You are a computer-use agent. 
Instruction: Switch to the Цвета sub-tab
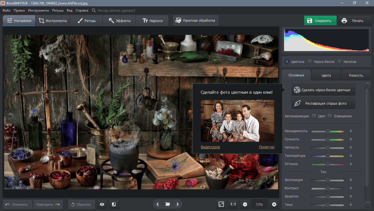(x=326, y=75)
